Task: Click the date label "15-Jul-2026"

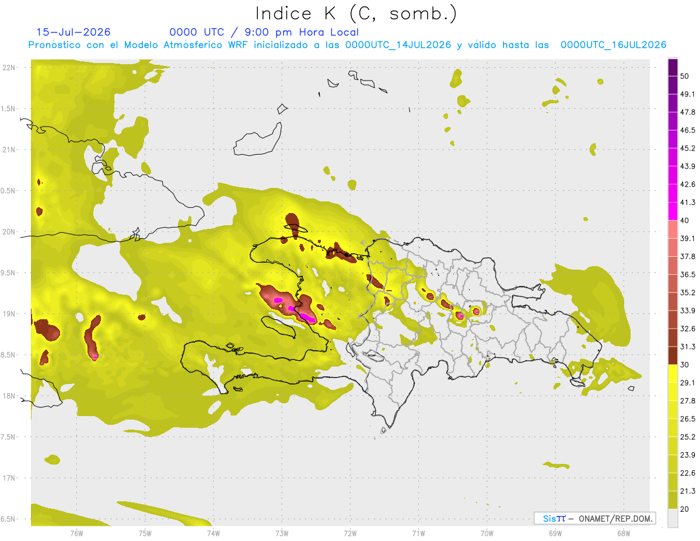Action: pos(73,32)
